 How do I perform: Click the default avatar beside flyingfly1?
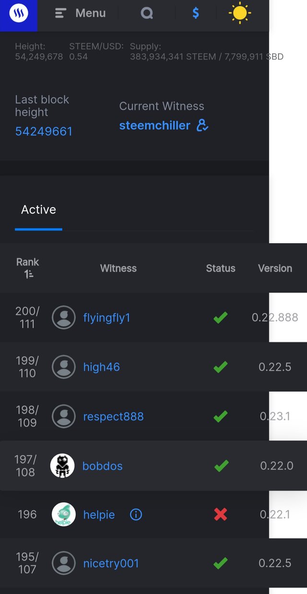click(64, 318)
